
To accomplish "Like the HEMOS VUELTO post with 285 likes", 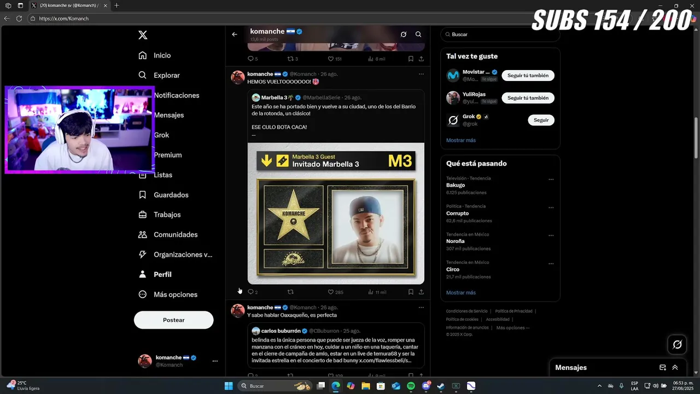I will pyautogui.click(x=335, y=292).
